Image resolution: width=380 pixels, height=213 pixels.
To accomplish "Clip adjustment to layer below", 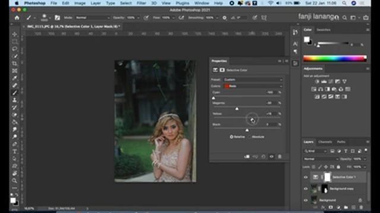I will [247, 156].
